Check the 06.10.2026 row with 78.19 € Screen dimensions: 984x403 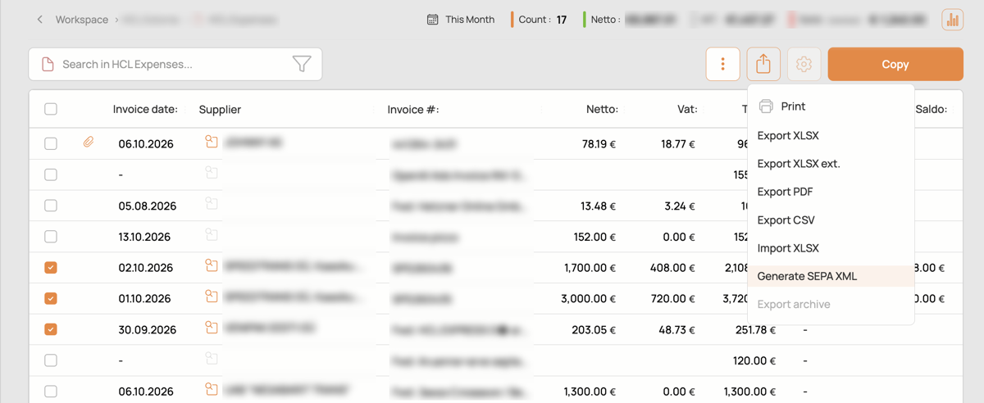pyautogui.click(x=51, y=143)
